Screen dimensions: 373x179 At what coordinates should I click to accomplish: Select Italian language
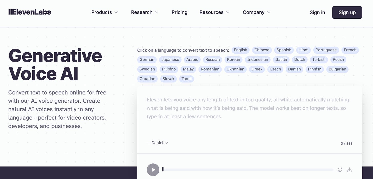(x=281, y=59)
